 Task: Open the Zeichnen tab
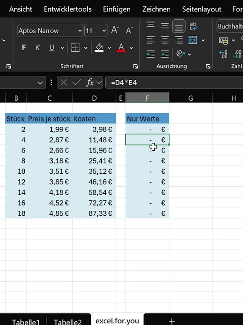tap(157, 9)
